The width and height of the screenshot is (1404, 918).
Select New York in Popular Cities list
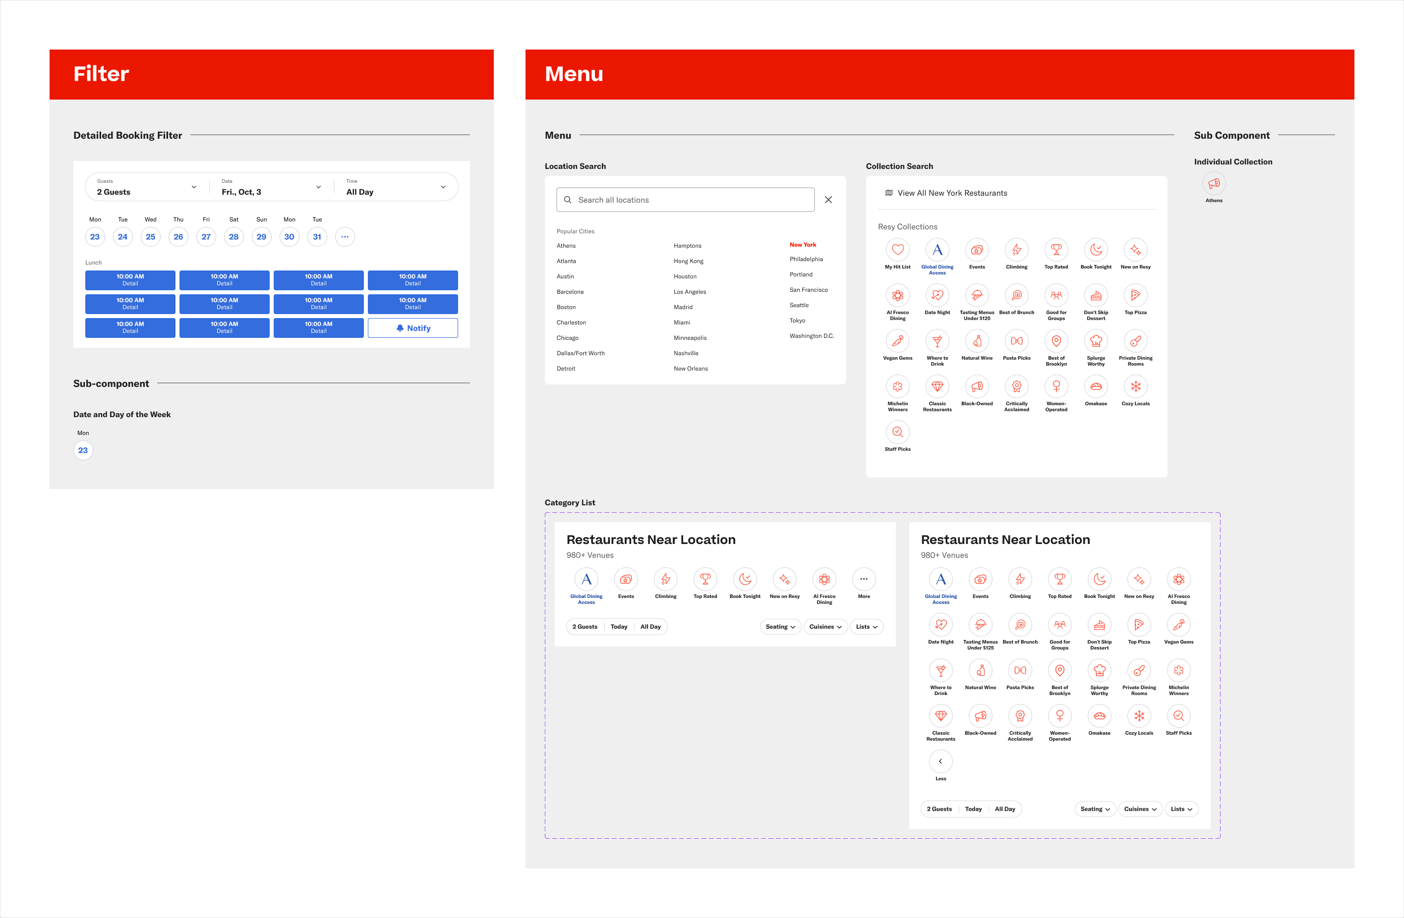tap(802, 245)
